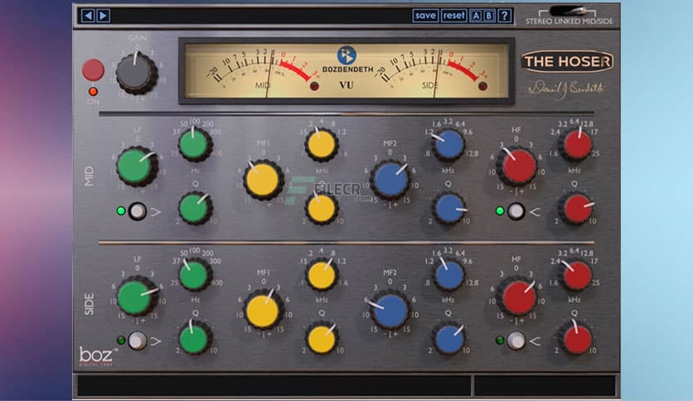Image resolution: width=693 pixels, height=401 pixels.
Task: Click the MID HF shelf shape symbol
Action: click(x=535, y=212)
